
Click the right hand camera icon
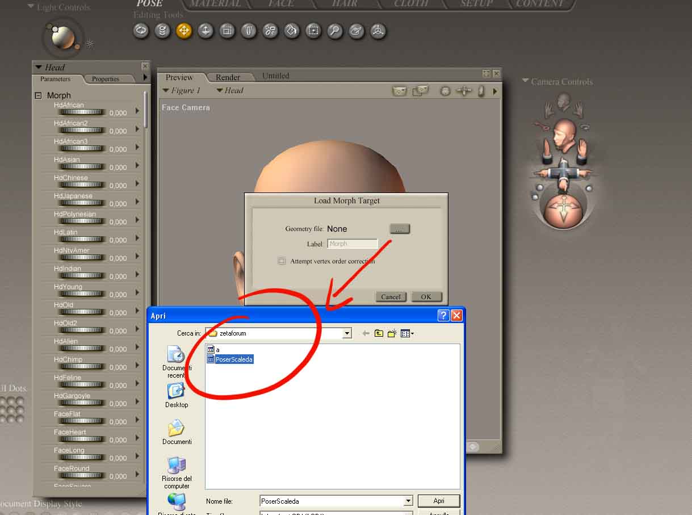pos(578,109)
